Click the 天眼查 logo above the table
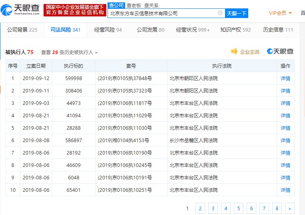Screen dimensions: 305x215 click(x=280, y=51)
